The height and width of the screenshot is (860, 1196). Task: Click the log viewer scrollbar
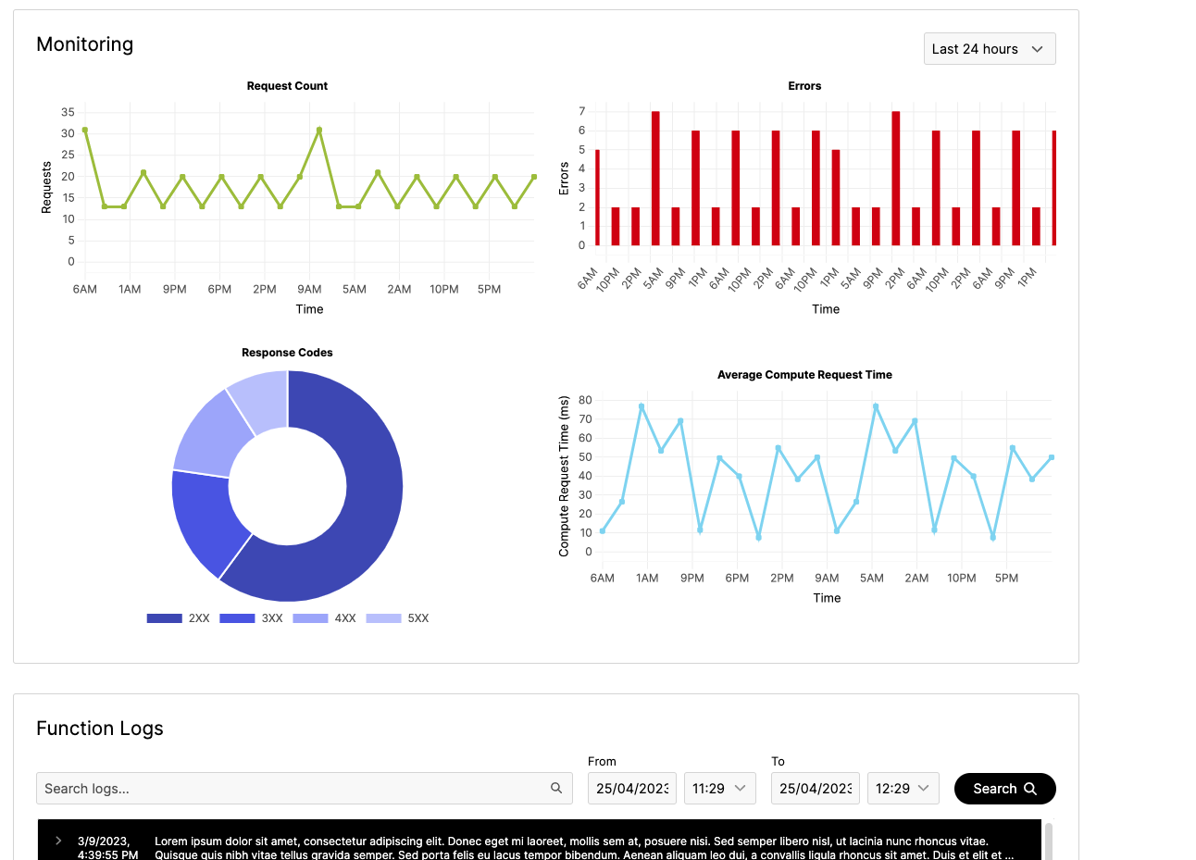point(1049,841)
